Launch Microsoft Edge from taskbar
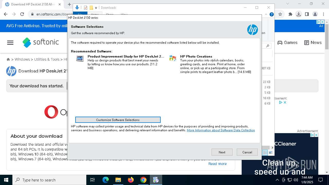This screenshot has height=185, width=329. pos(106,180)
